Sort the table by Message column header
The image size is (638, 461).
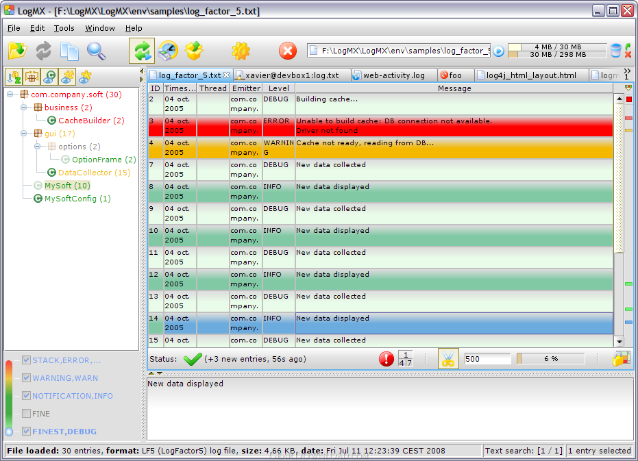(454, 88)
